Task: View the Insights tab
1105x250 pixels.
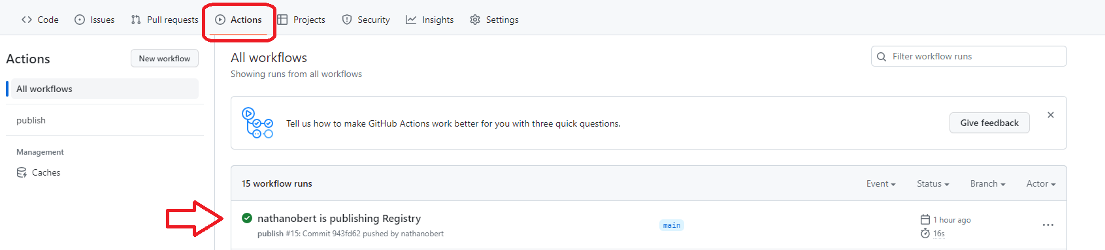Action: (430, 20)
